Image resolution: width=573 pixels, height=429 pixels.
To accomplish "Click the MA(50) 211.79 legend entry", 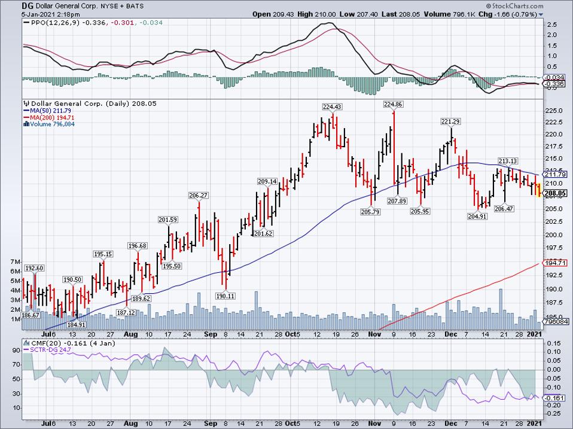I will click(x=50, y=111).
